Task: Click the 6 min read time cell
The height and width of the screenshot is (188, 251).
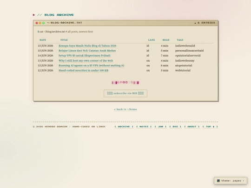Action: (x=165, y=65)
